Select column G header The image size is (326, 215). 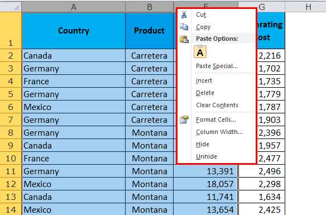pos(262,7)
